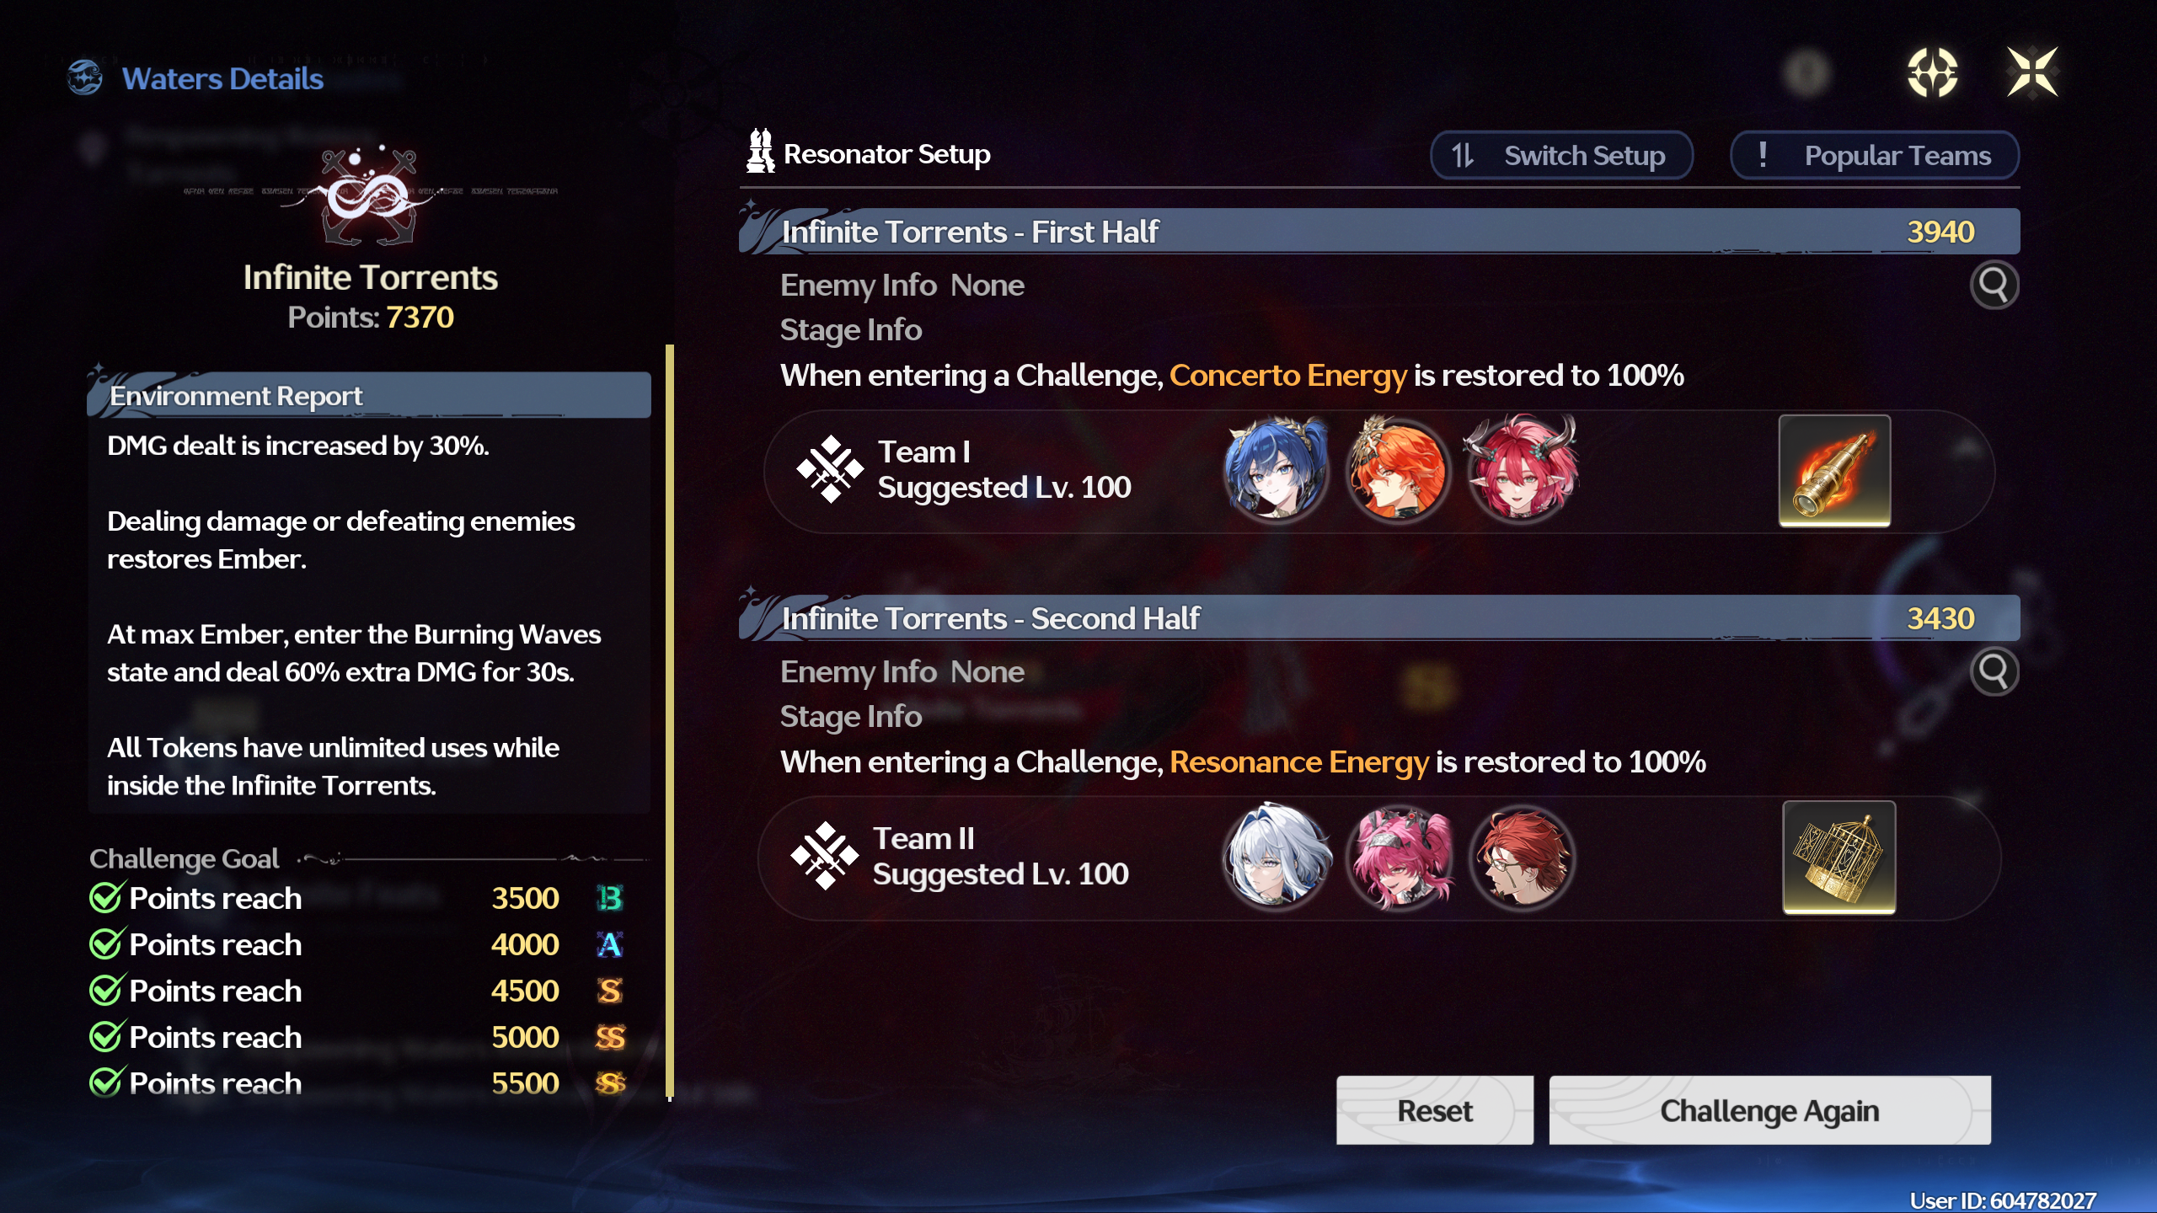Click the checkmark for Points reach 4500
This screenshot has height=1213, width=2157.
coord(107,990)
